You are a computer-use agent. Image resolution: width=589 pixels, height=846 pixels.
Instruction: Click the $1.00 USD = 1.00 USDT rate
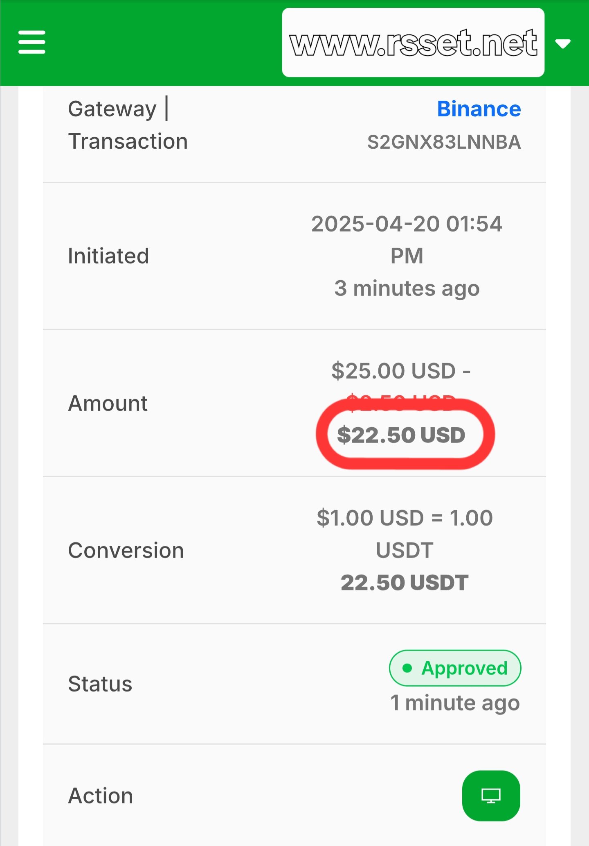(405, 533)
